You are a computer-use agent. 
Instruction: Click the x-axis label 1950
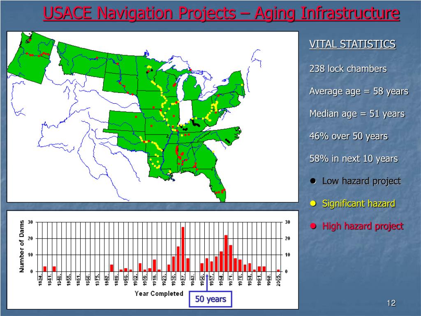tap(202, 280)
